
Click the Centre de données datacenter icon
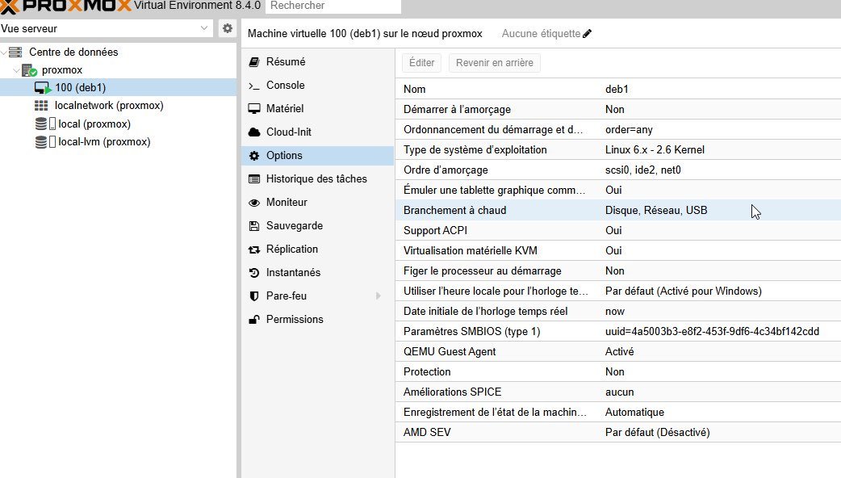(15, 52)
